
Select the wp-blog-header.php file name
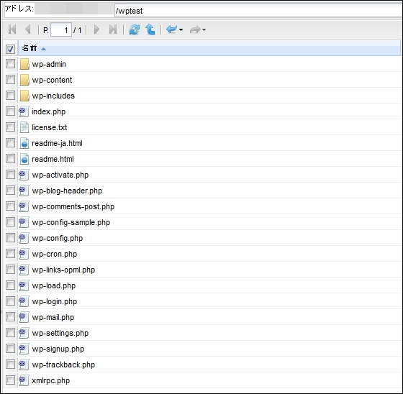click(67, 191)
